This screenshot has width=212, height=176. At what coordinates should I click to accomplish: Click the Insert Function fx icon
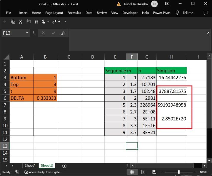pyautogui.click(x=63, y=33)
